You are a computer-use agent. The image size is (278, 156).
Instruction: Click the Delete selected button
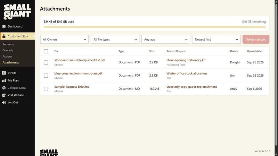point(256,39)
